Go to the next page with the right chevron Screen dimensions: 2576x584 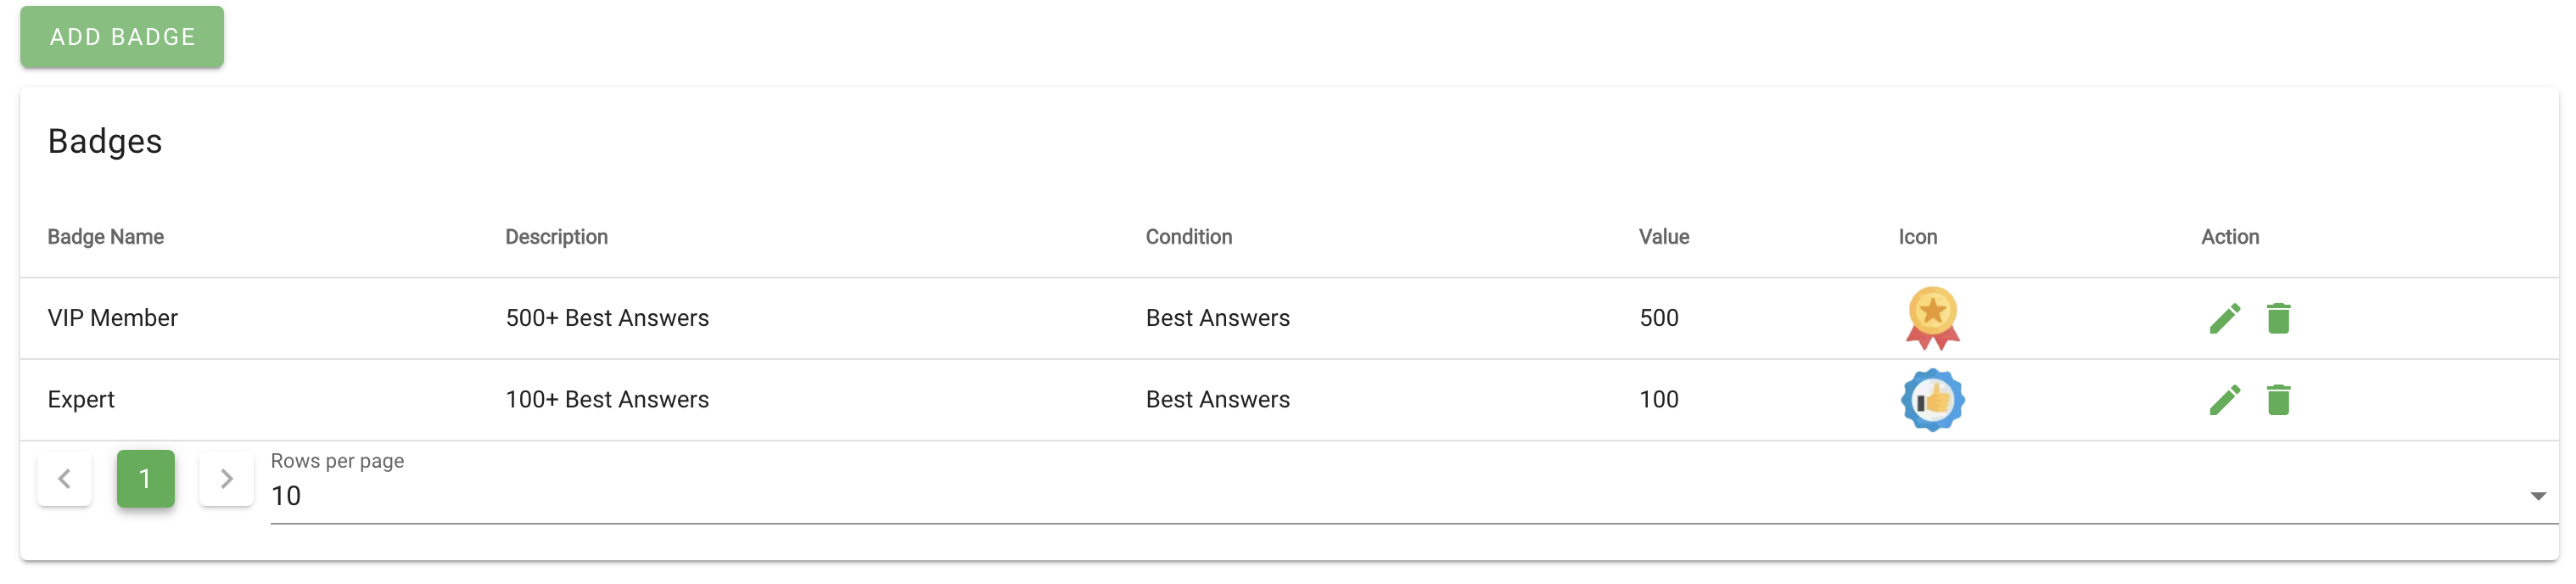(x=226, y=479)
